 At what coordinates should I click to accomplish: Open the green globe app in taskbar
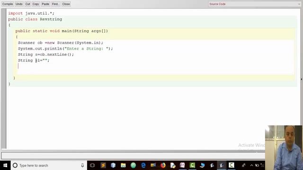pos(133,165)
